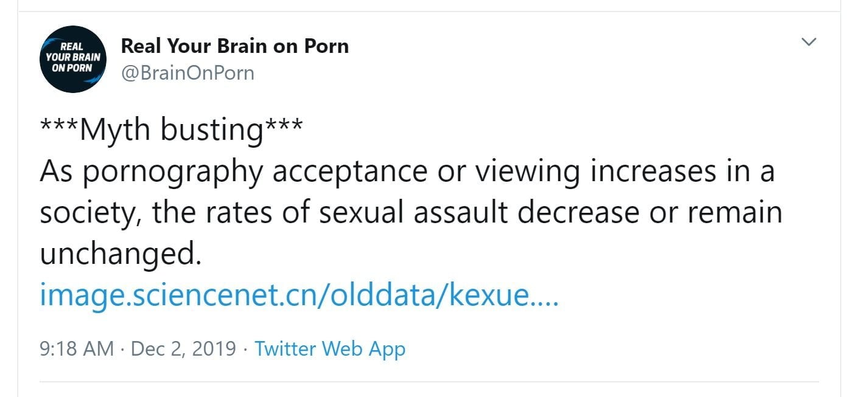Click the tweet line starting "As pornography acceptance"
851x397 pixels.
point(407,171)
